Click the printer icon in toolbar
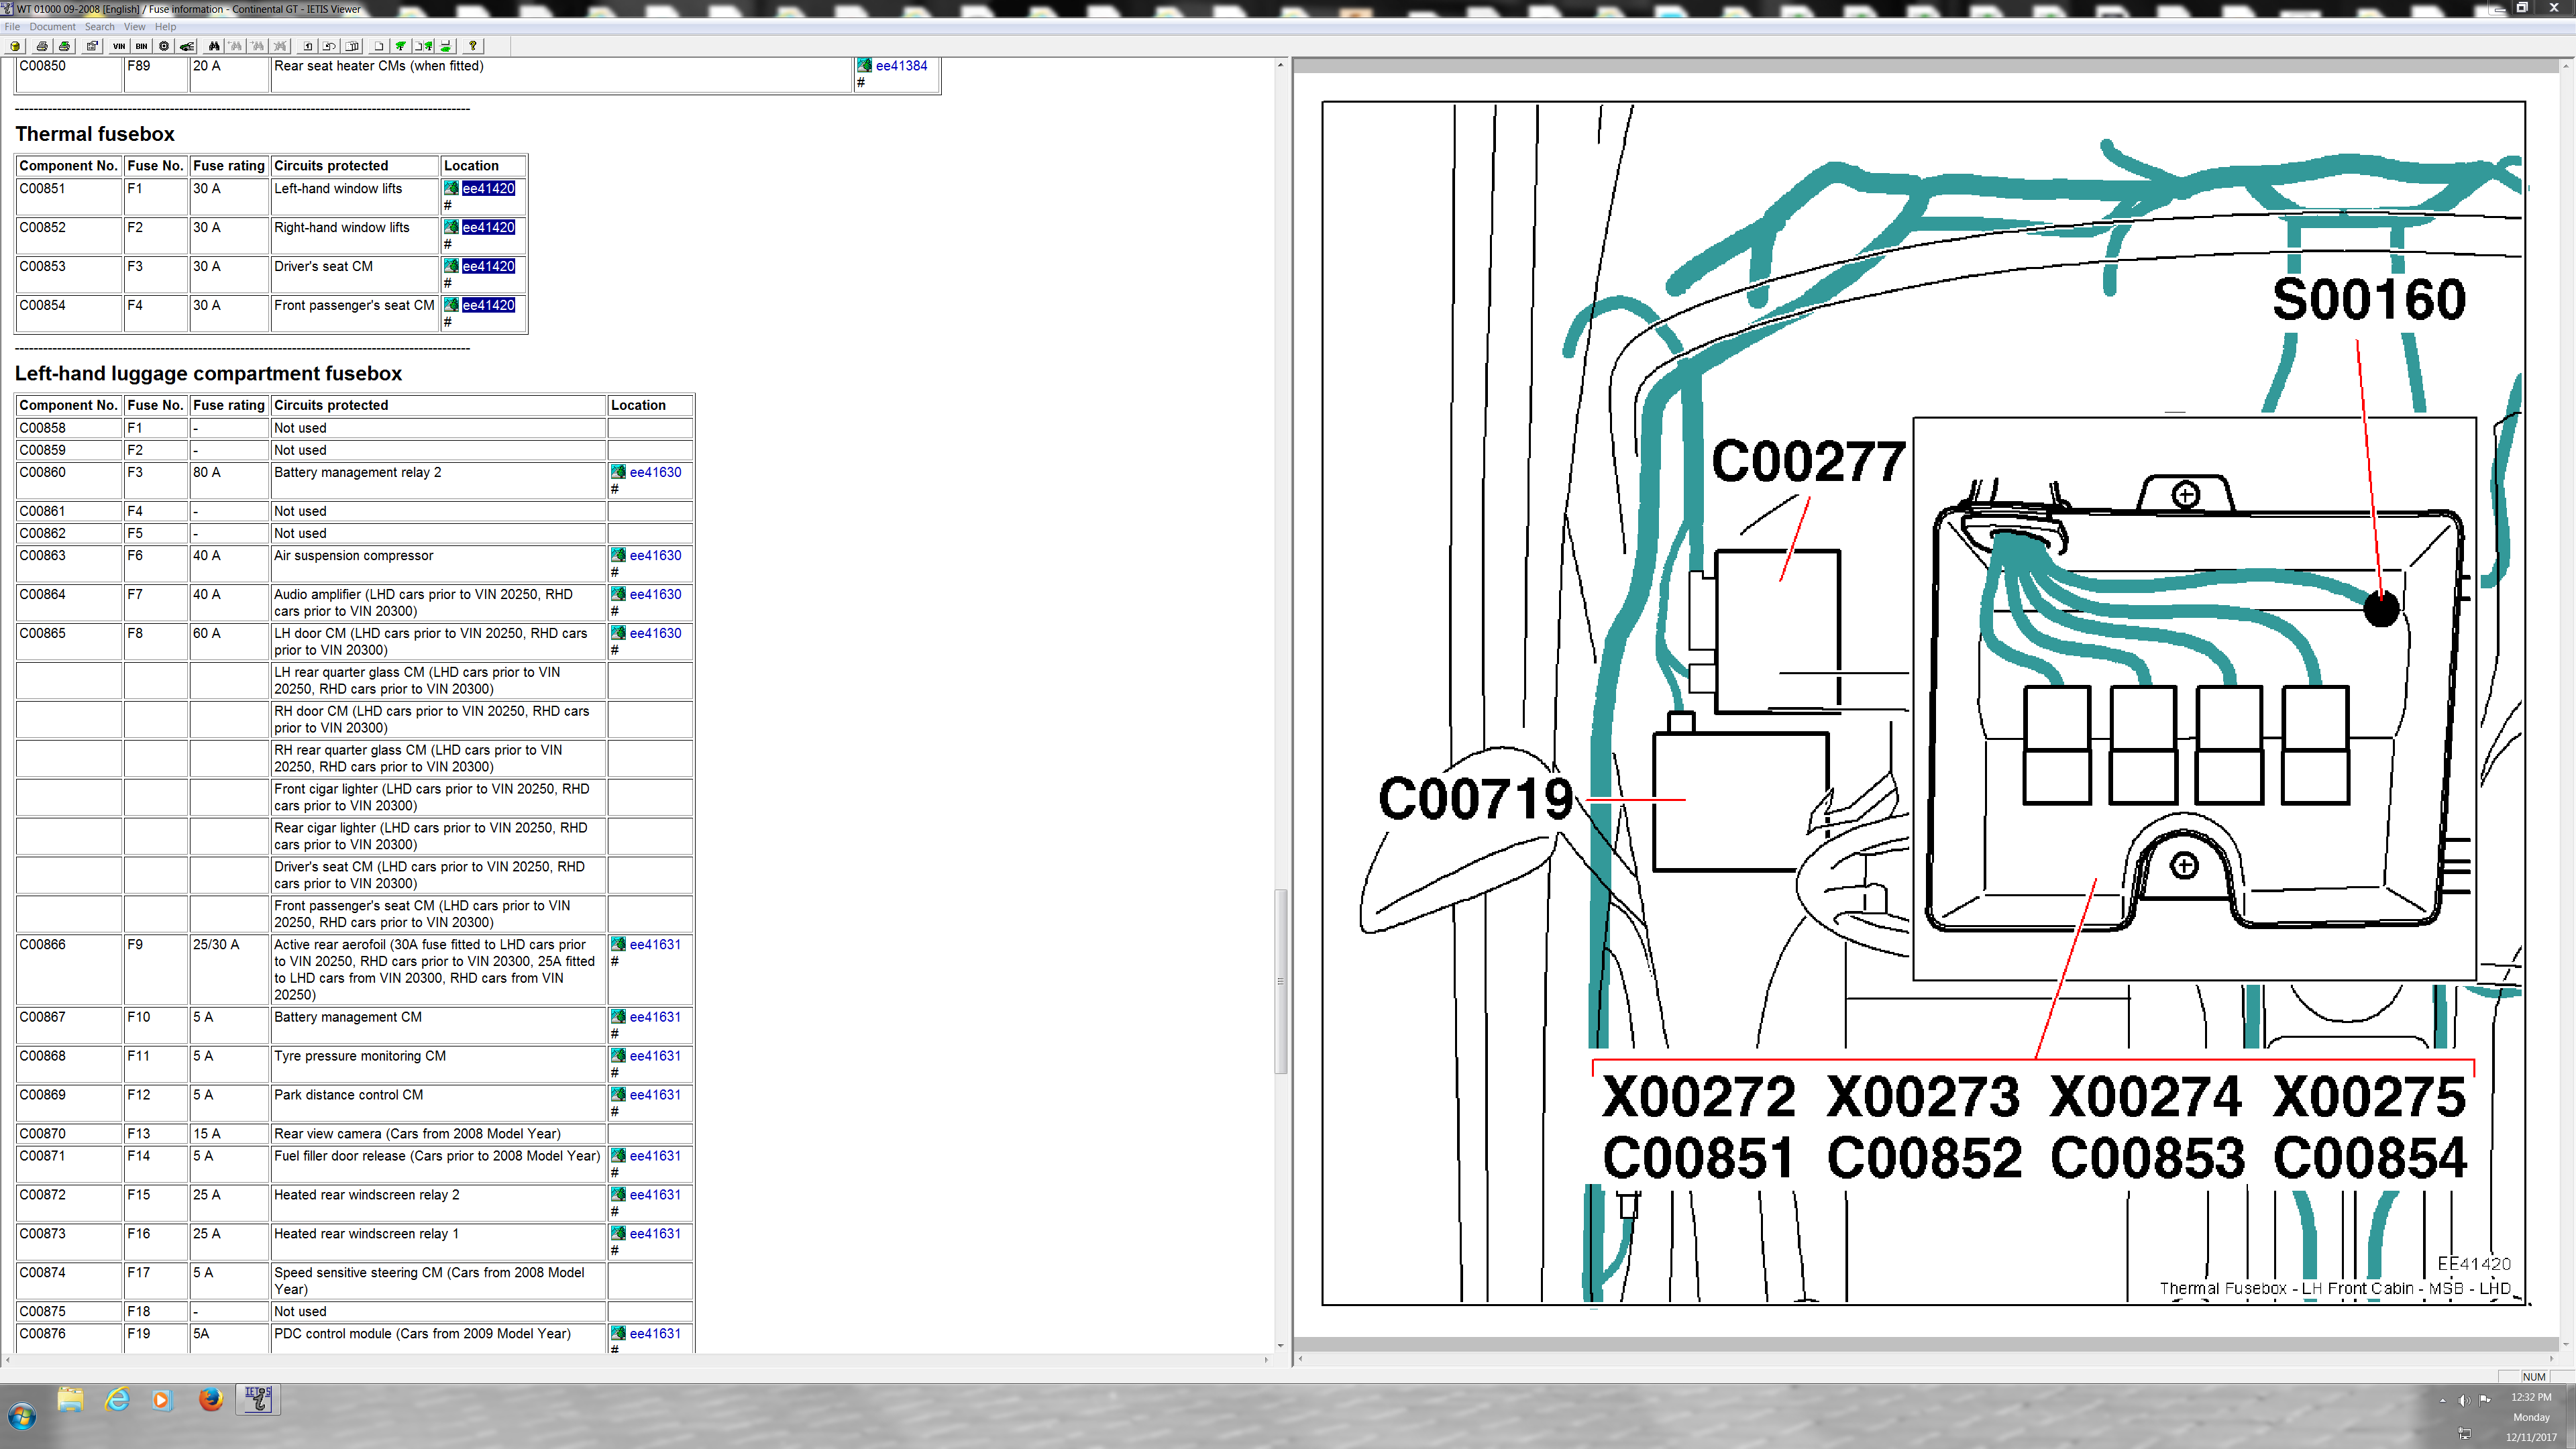The width and height of the screenshot is (2576, 1449). pos(42,46)
